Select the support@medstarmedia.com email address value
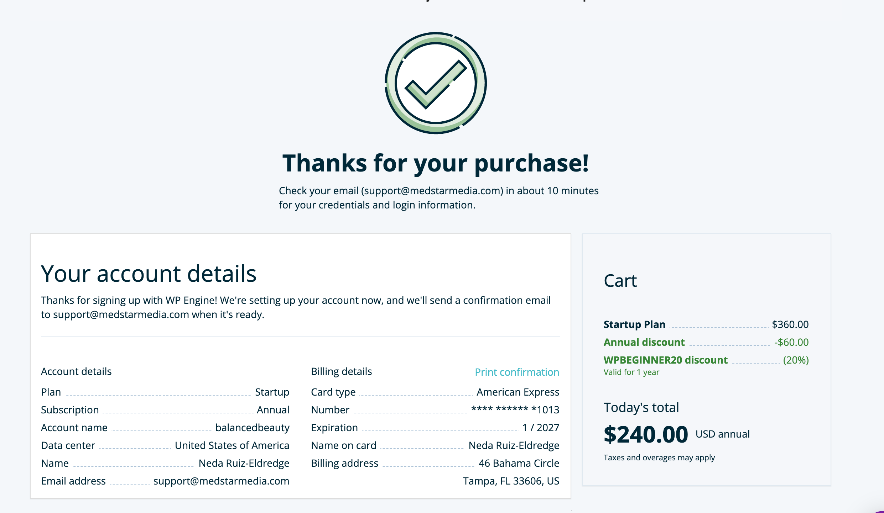 click(221, 481)
